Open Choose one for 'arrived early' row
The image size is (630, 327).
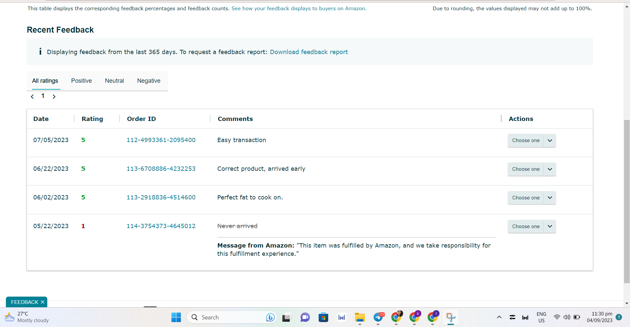tap(526, 169)
